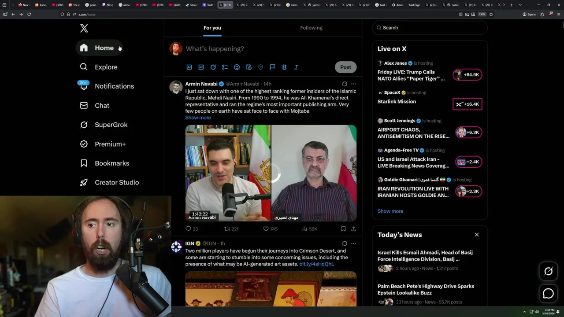Image resolution: width=564 pixels, height=317 pixels.
Task: Switch to the Truth browser tab
Action: coord(208,5)
